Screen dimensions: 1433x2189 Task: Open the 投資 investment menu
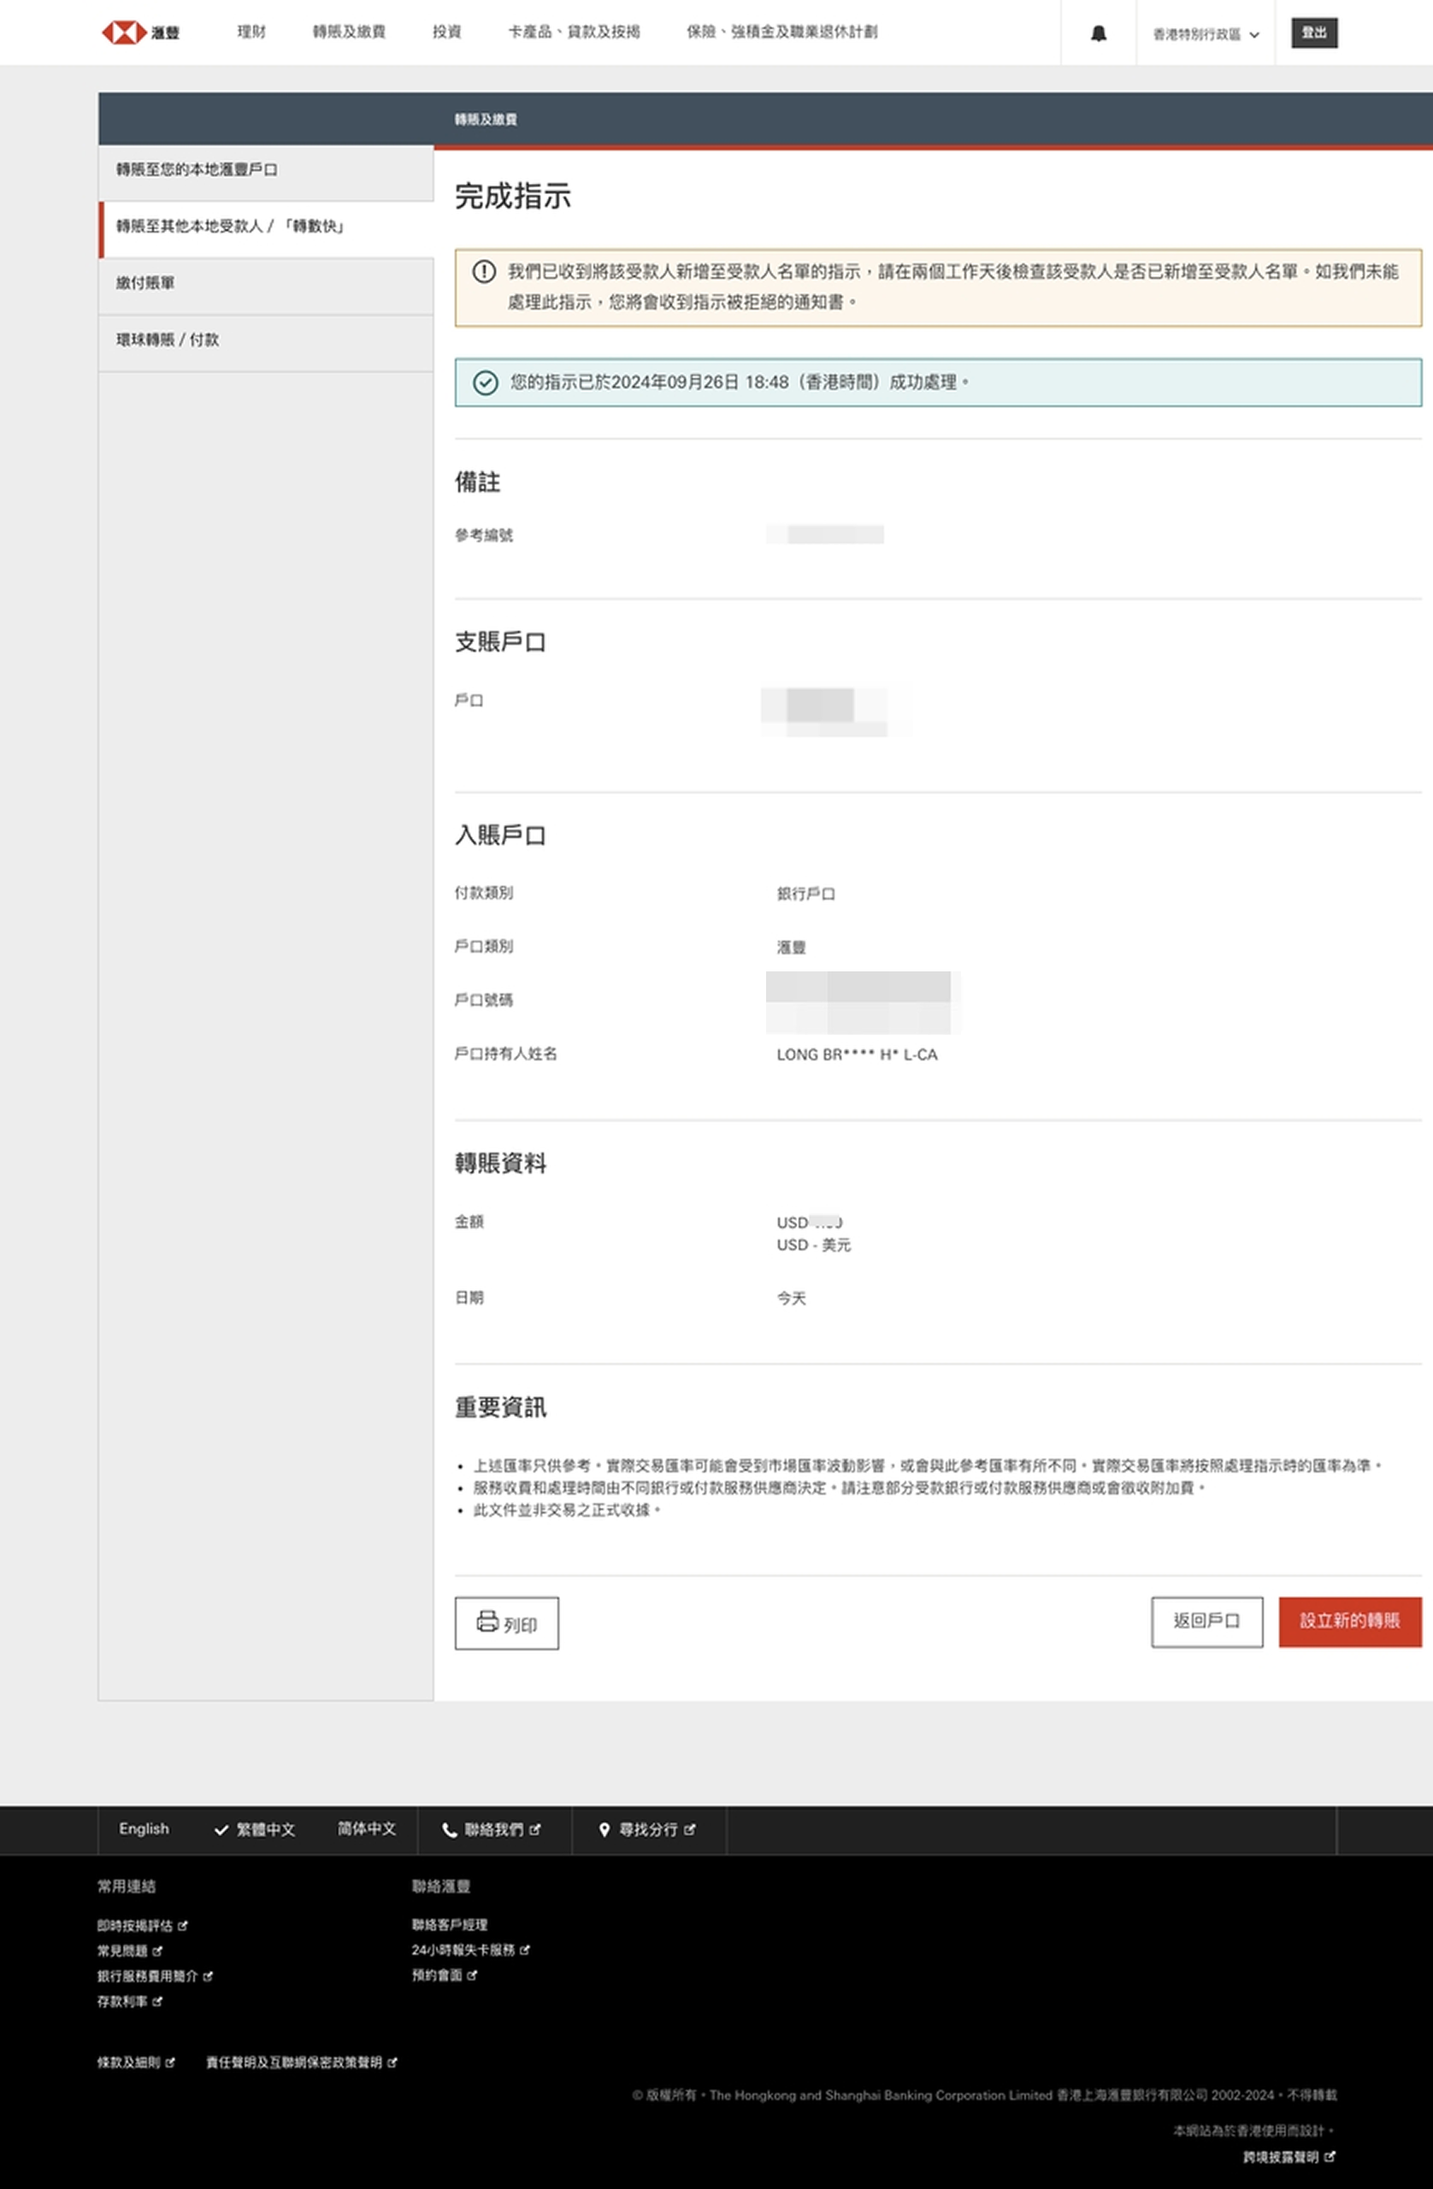click(447, 32)
